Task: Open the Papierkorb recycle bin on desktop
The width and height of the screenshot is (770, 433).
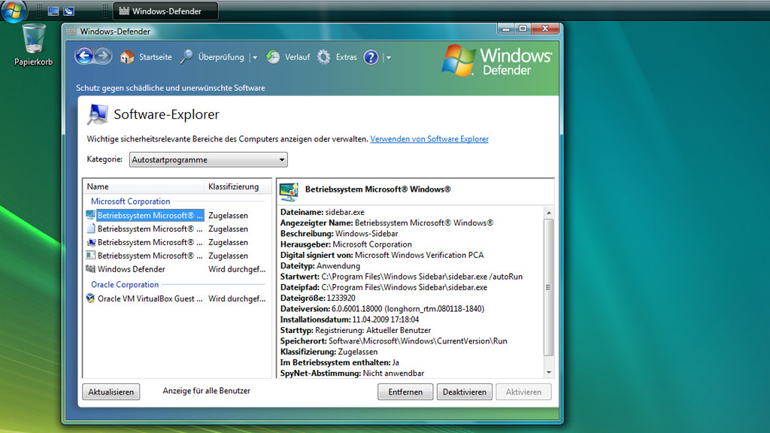Action: tap(33, 39)
